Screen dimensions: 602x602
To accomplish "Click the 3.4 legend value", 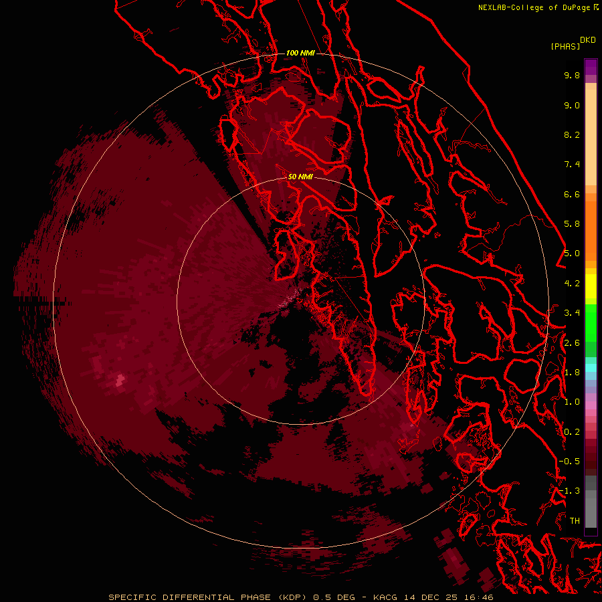I will 572,313.
